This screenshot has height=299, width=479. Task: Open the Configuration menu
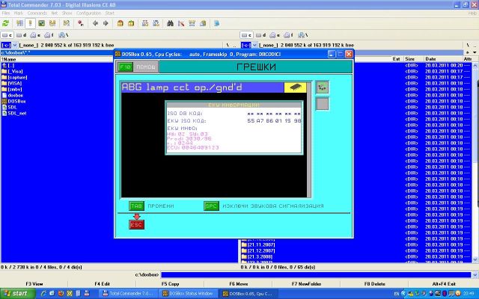point(88,13)
